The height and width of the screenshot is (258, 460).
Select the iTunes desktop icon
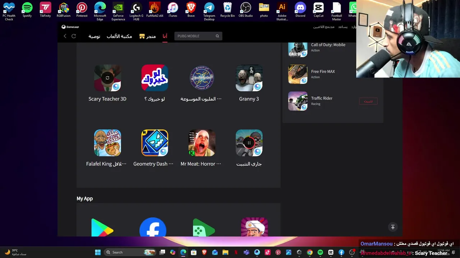(x=173, y=10)
